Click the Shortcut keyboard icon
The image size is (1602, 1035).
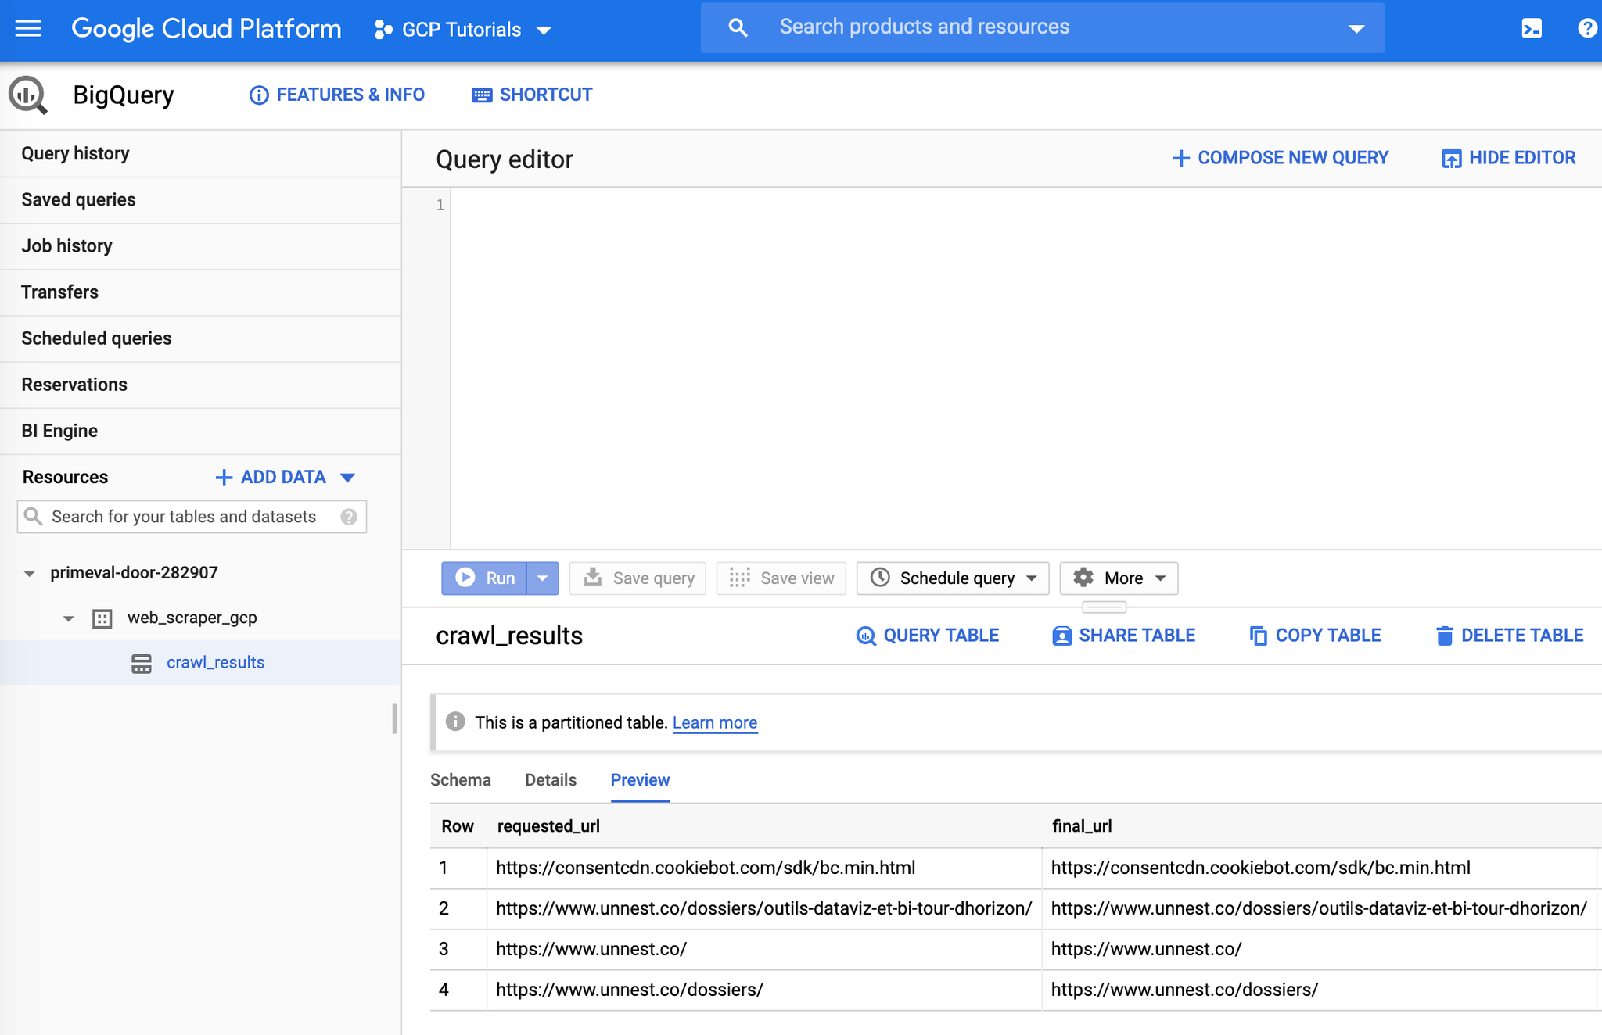point(482,95)
